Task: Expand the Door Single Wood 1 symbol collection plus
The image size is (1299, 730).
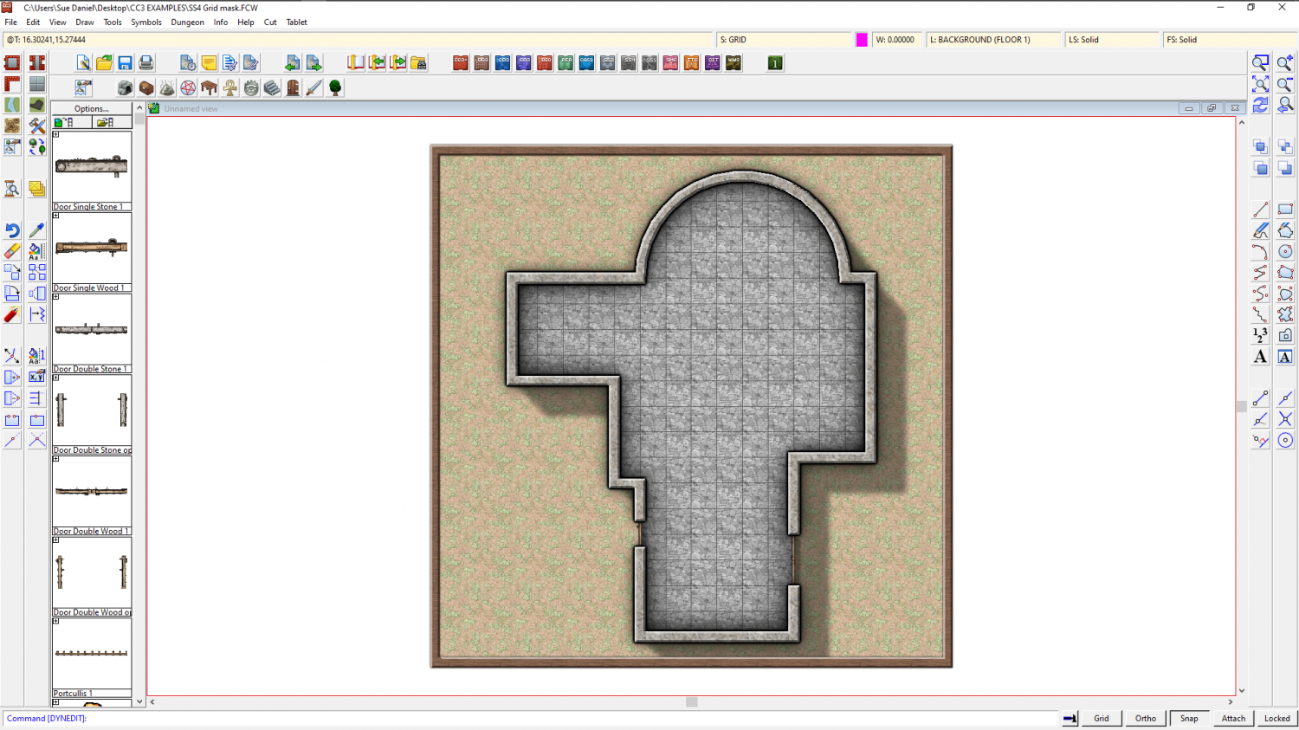Action: 56,216
